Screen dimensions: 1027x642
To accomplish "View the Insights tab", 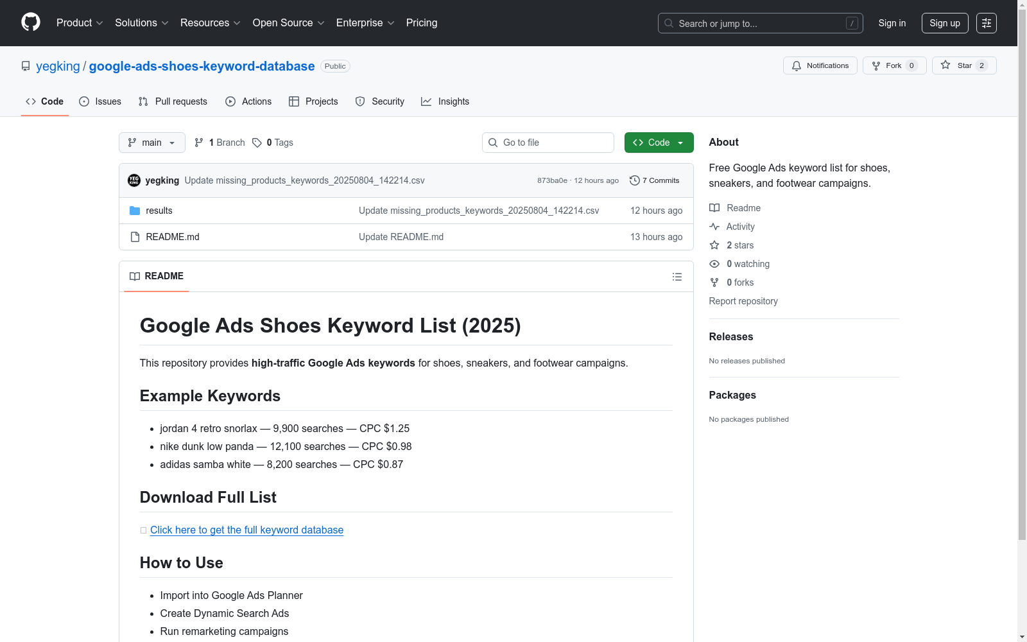I will [x=445, y=101].
